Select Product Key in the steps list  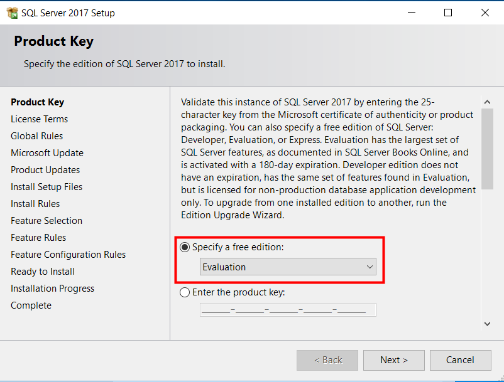(x=37, y=102)
